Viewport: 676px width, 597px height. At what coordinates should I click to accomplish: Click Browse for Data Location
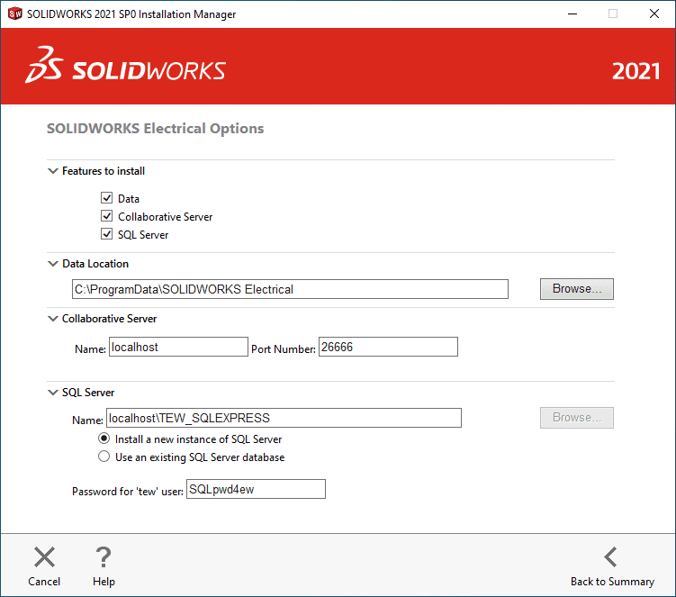tap(576, 289)
